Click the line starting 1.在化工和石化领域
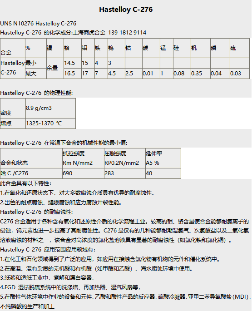 tap(110, 259)
